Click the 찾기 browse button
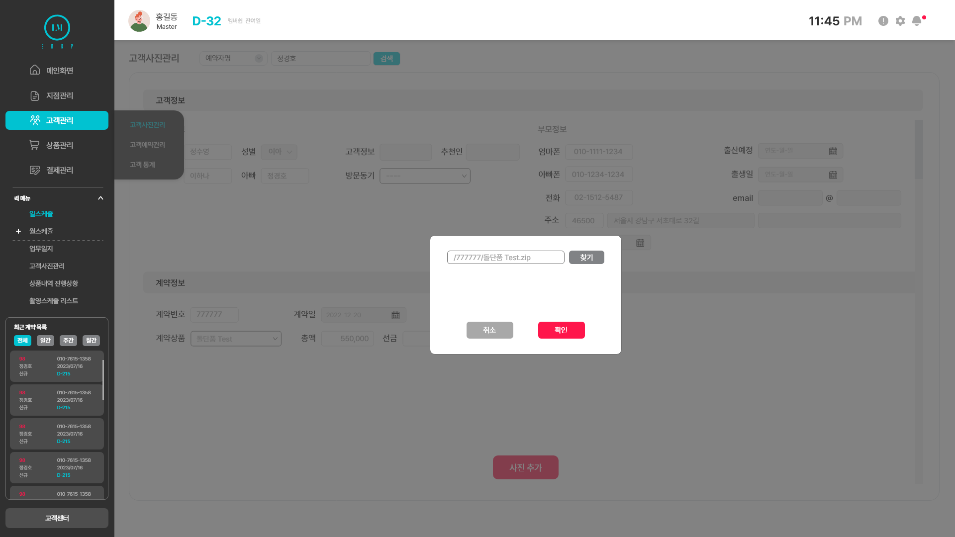This screenshot has height=537, width=955. 586,258
